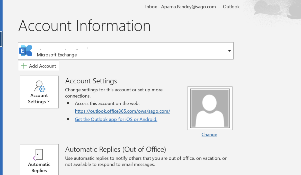301x175 pixels.
Task: Open the Account Settings dropdown button
Action: tap(39, 92)
